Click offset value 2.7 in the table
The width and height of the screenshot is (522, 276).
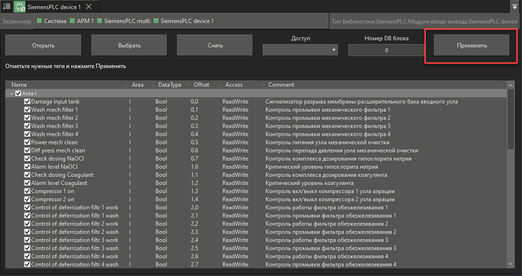(194, 264)
